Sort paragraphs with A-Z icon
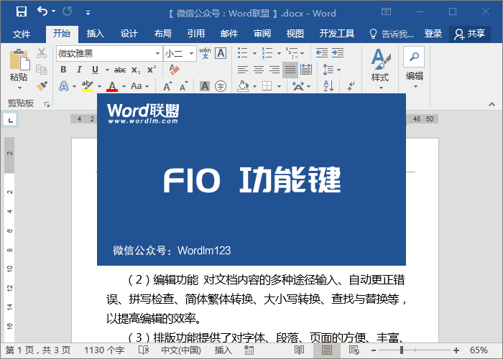503x359 pixels. (328, 86)
